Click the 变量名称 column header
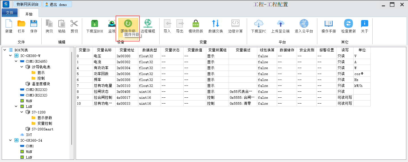The width and height of the screenshot is (408, 162). 104,50
